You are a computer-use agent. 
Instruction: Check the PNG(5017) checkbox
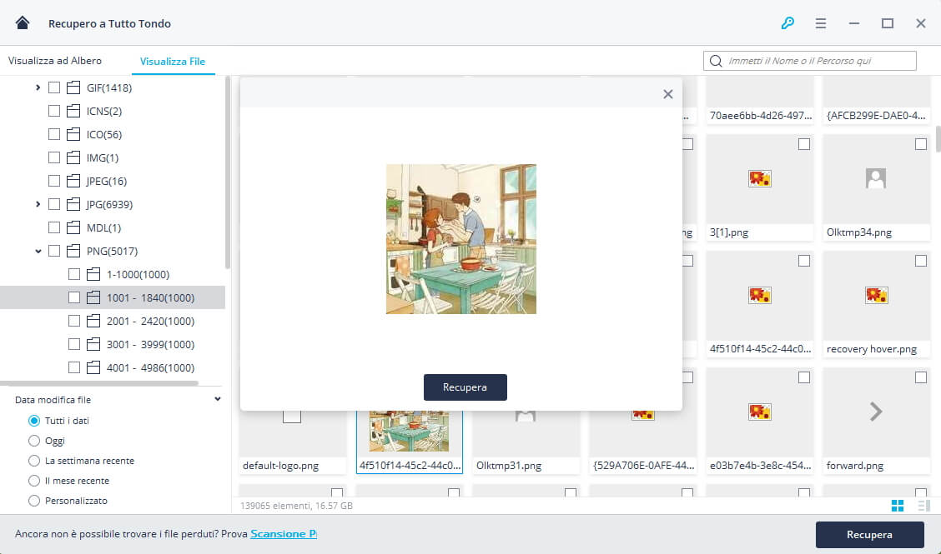[54, 251]
